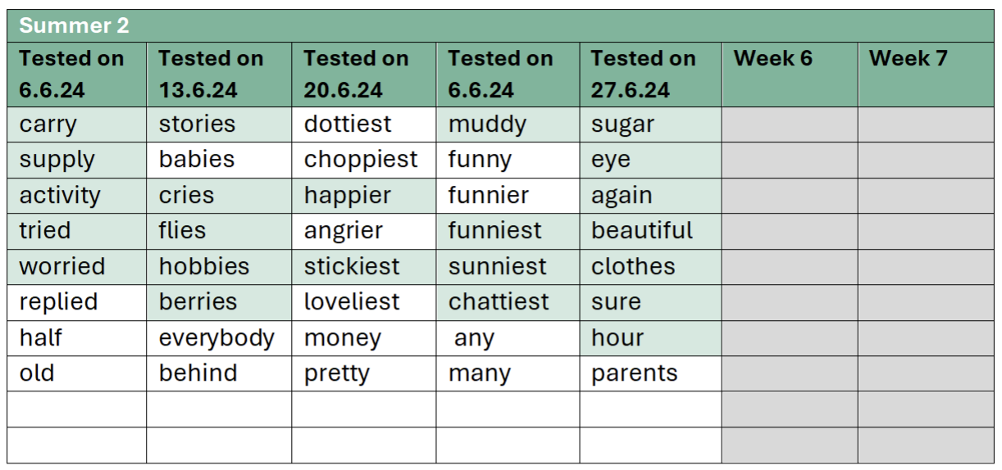Select the 'chattiest' cell
Viewport: 1002px width, 470px height.
click(508, 302)
